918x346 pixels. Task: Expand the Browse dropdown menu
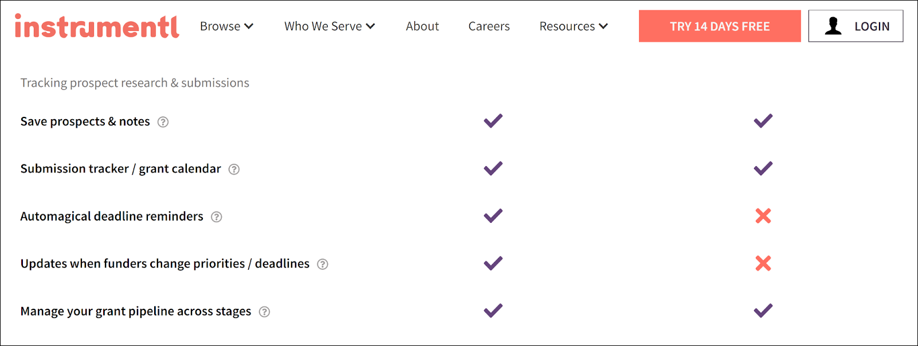(x=226, y=26)
